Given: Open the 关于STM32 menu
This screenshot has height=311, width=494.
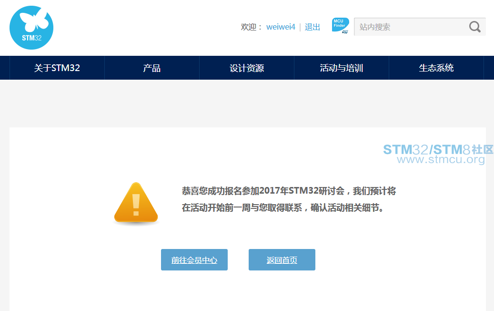Looking at the screenshot, I should coord(57,68).
